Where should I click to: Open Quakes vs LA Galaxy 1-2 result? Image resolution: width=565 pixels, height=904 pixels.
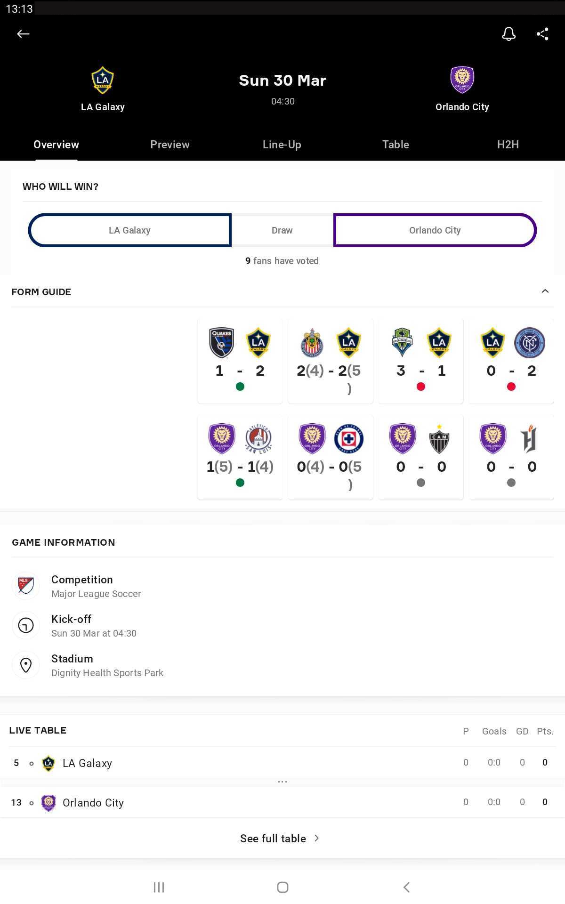(x=240, y=361)
